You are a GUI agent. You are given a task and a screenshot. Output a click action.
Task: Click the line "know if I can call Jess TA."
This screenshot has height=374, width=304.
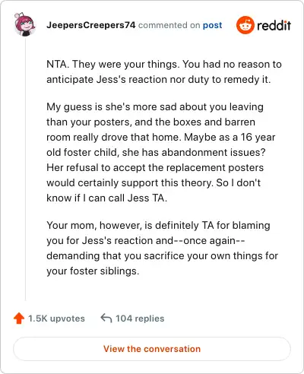coord(106,198)
